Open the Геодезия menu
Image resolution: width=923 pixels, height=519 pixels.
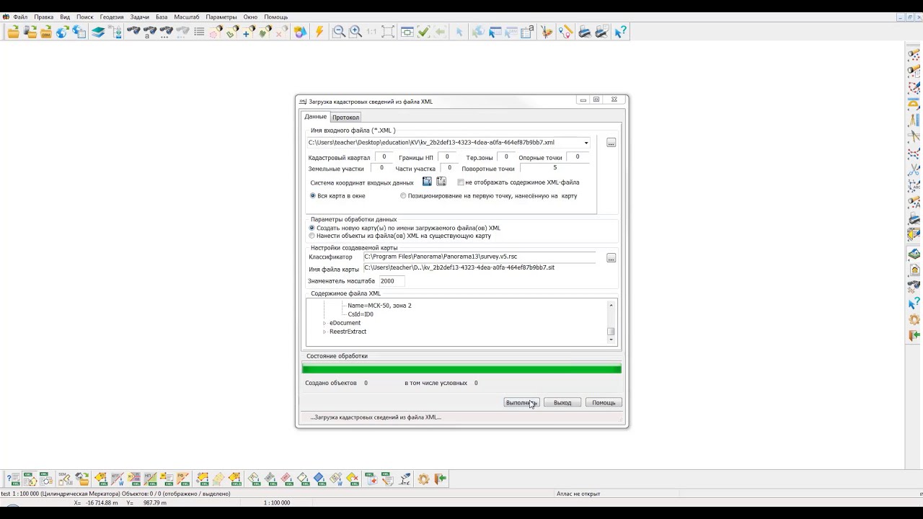tap(112, 17)
